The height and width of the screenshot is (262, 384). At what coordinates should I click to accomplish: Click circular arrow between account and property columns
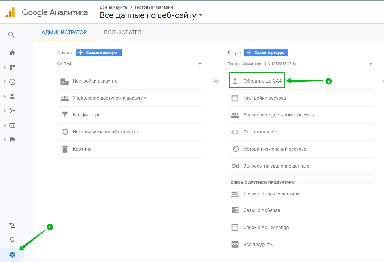click(216, 81)
